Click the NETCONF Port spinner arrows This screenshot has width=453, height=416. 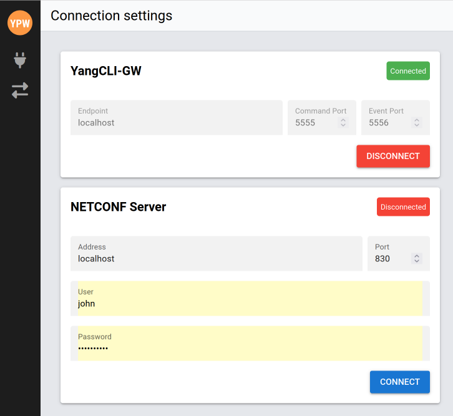click(x=417, y=258)
